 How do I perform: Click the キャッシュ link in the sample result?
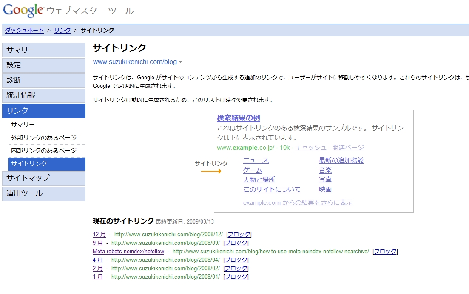click(311, 148)
